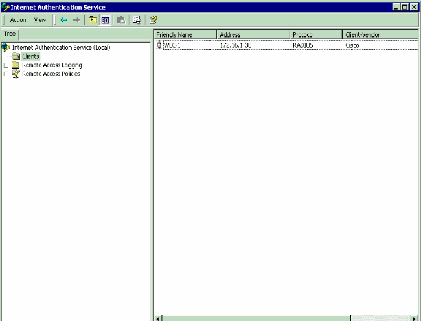Viewport: 421px width, 321px height.
Task: Click the WLC-1 client device icon
Action: click(159, 45)
